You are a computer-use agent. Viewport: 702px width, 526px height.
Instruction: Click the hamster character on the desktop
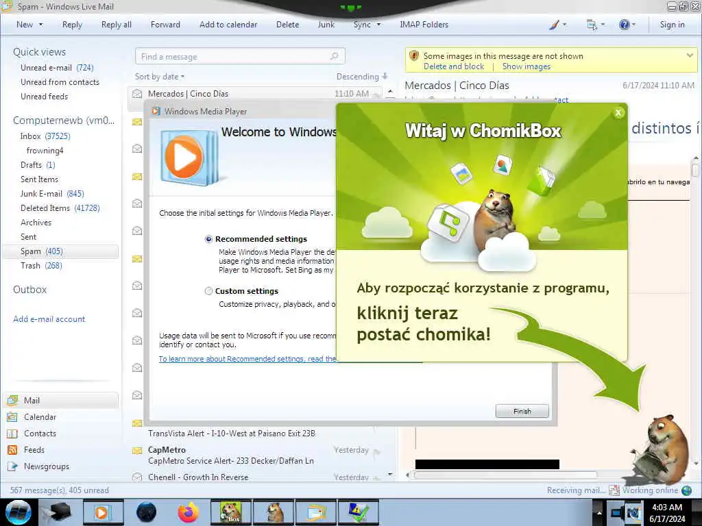tap(660, 449)
